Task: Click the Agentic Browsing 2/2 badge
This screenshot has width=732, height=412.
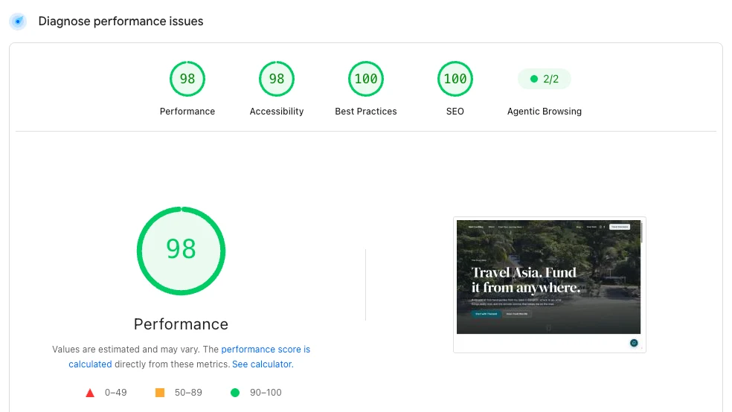Action: 545,79
